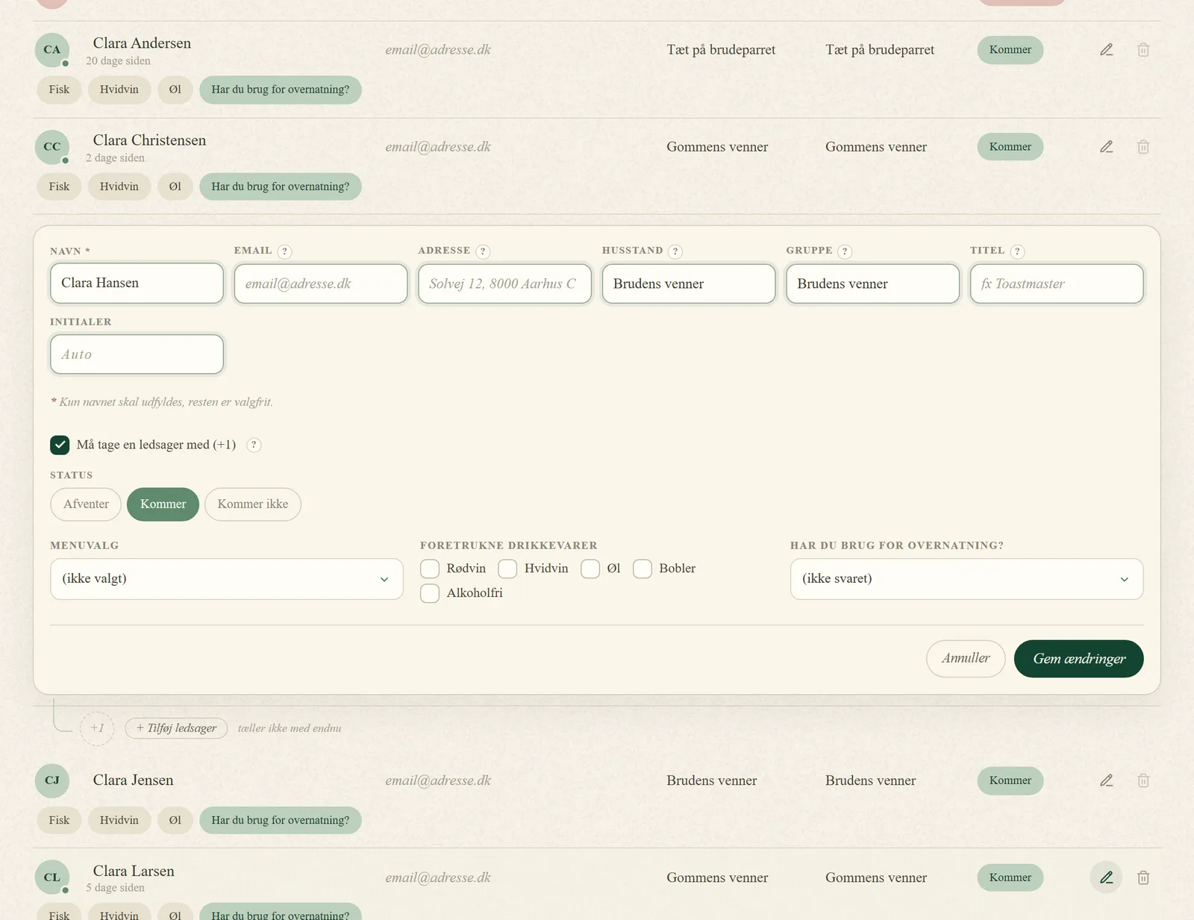The image size is (1194, 920).
Task: Set status to Kommer ikke
Action: pyautogui.click(x=253, y=504)
